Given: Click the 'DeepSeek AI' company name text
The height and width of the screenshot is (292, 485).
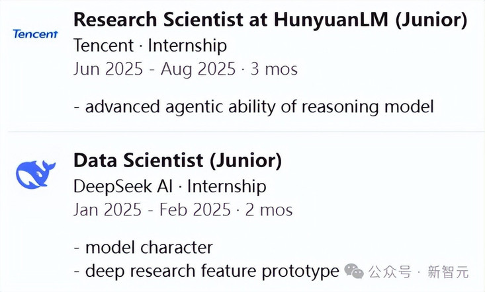Looking at the screenshot, I should click(x=123, y=187).
